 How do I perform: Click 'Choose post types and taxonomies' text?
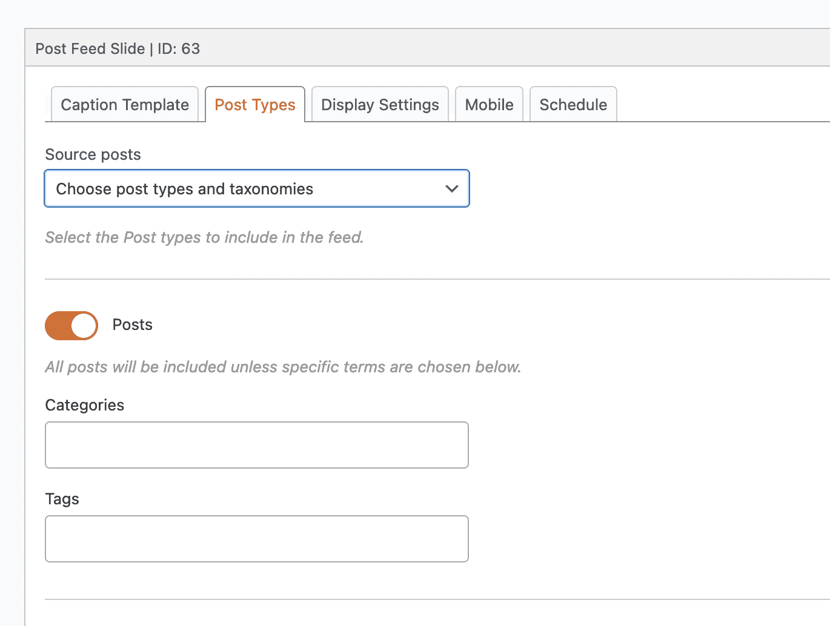tap(185, 189)
